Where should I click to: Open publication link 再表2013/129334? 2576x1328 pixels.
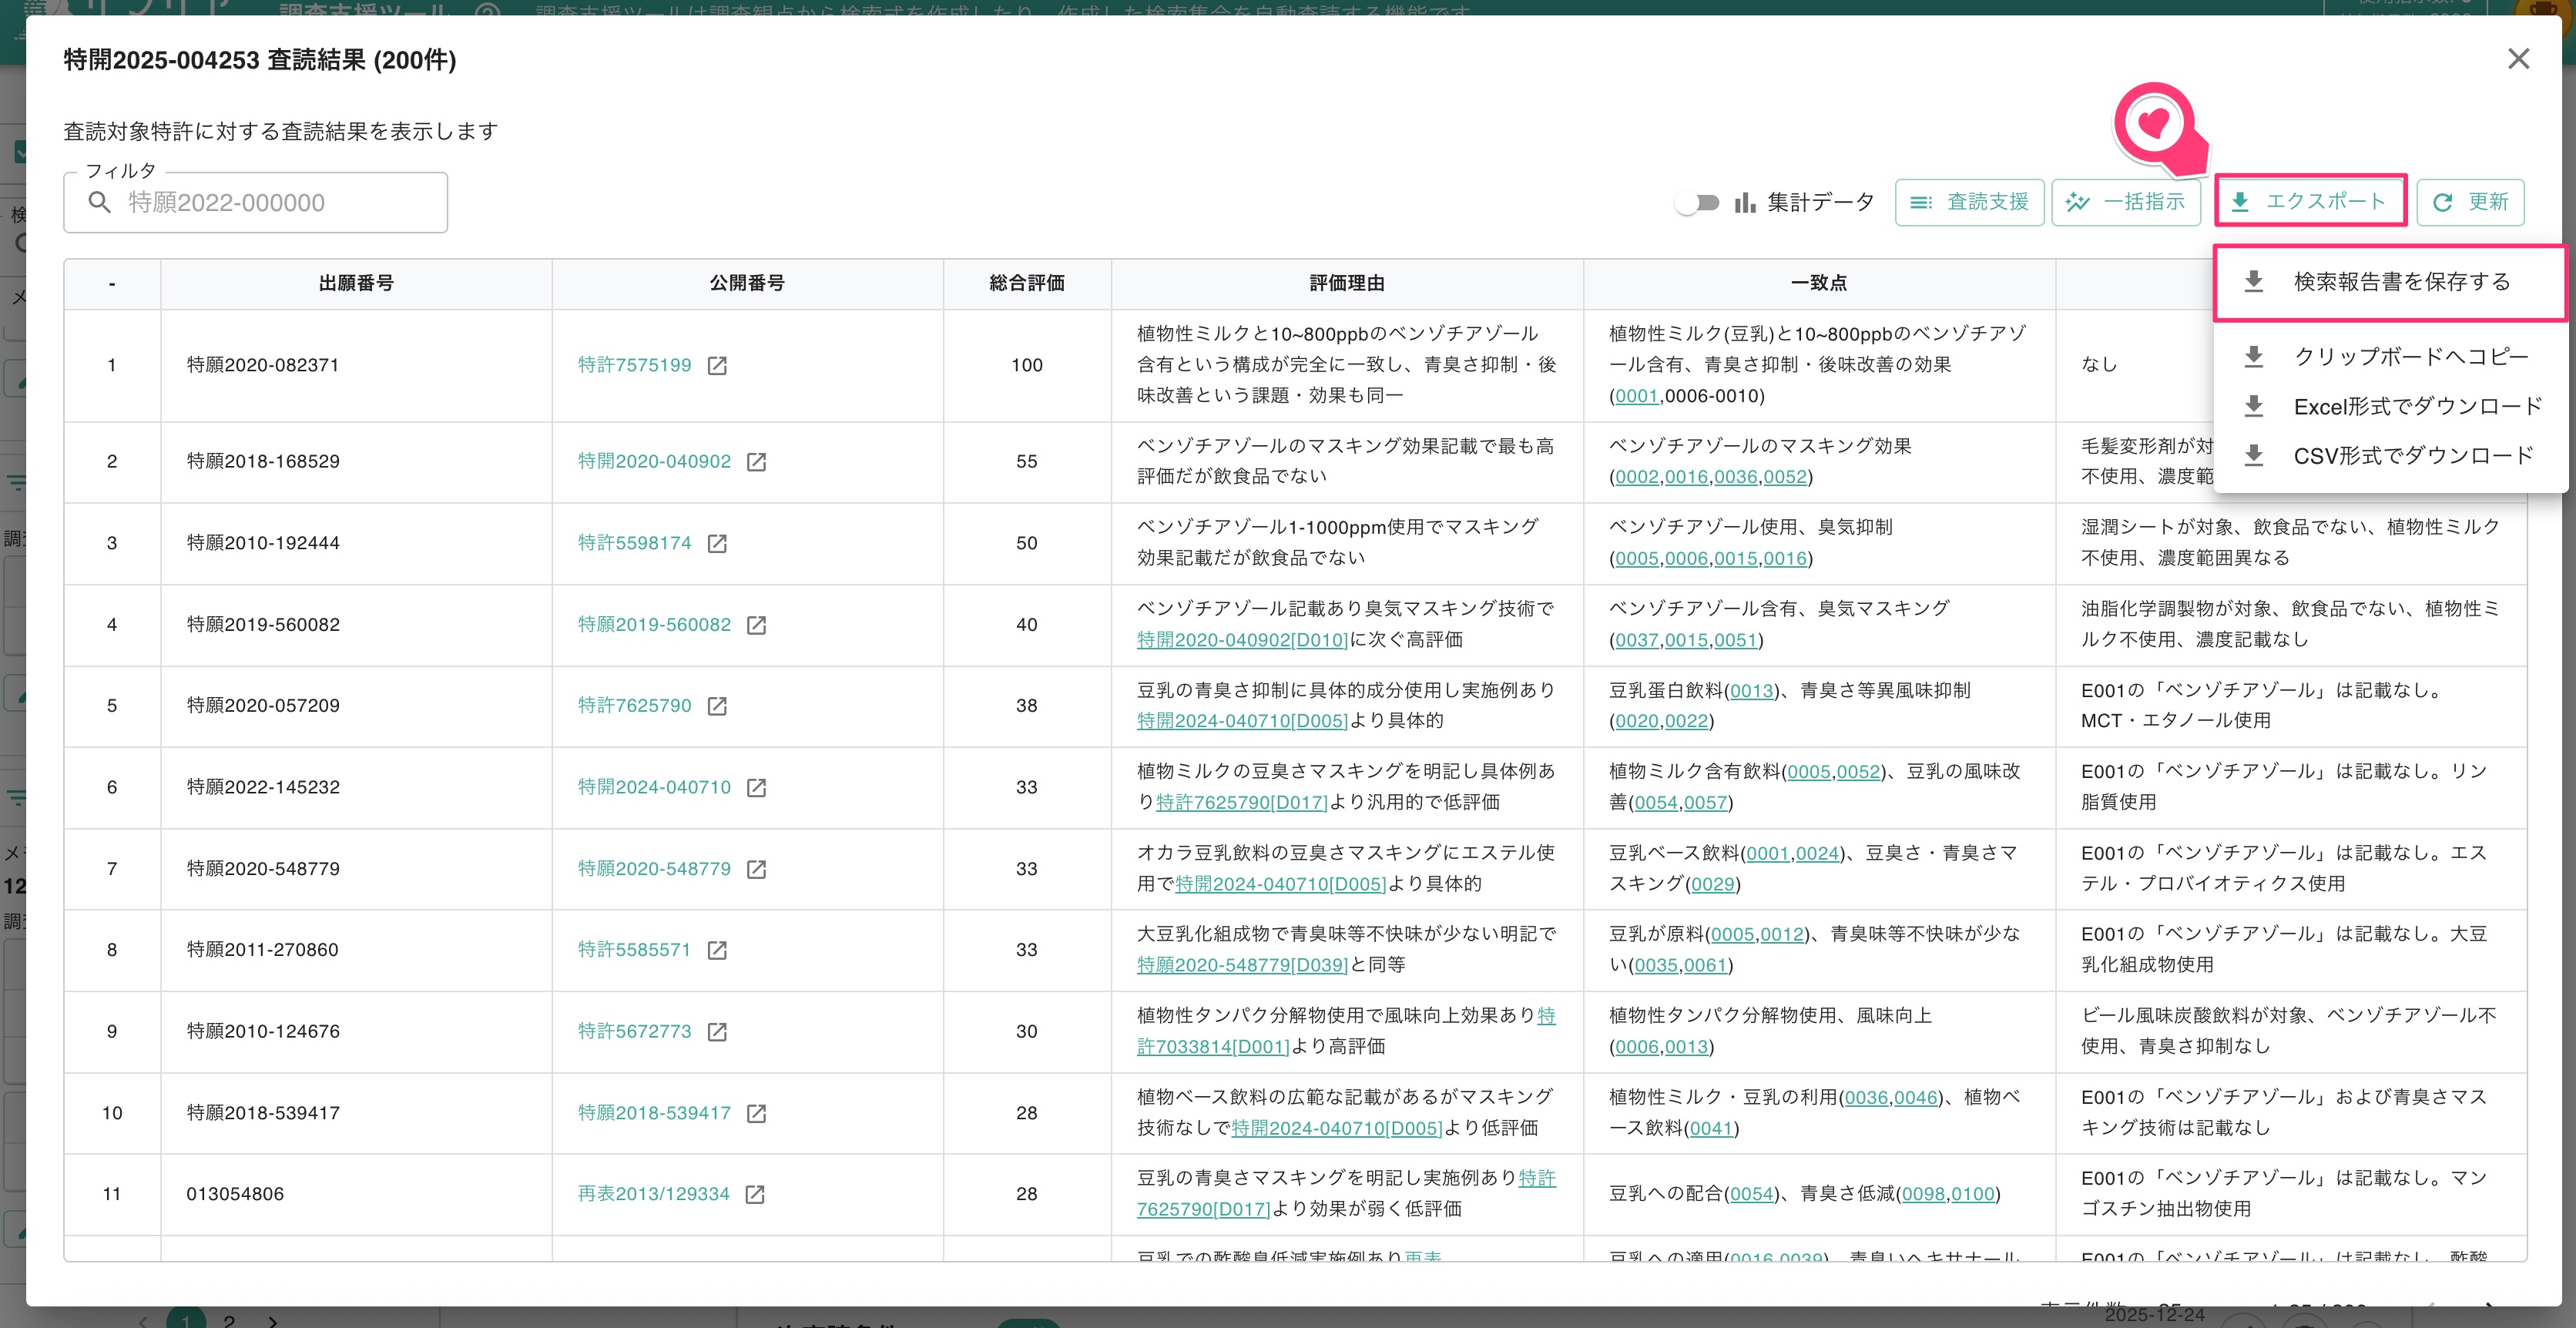coord(653,1194)
